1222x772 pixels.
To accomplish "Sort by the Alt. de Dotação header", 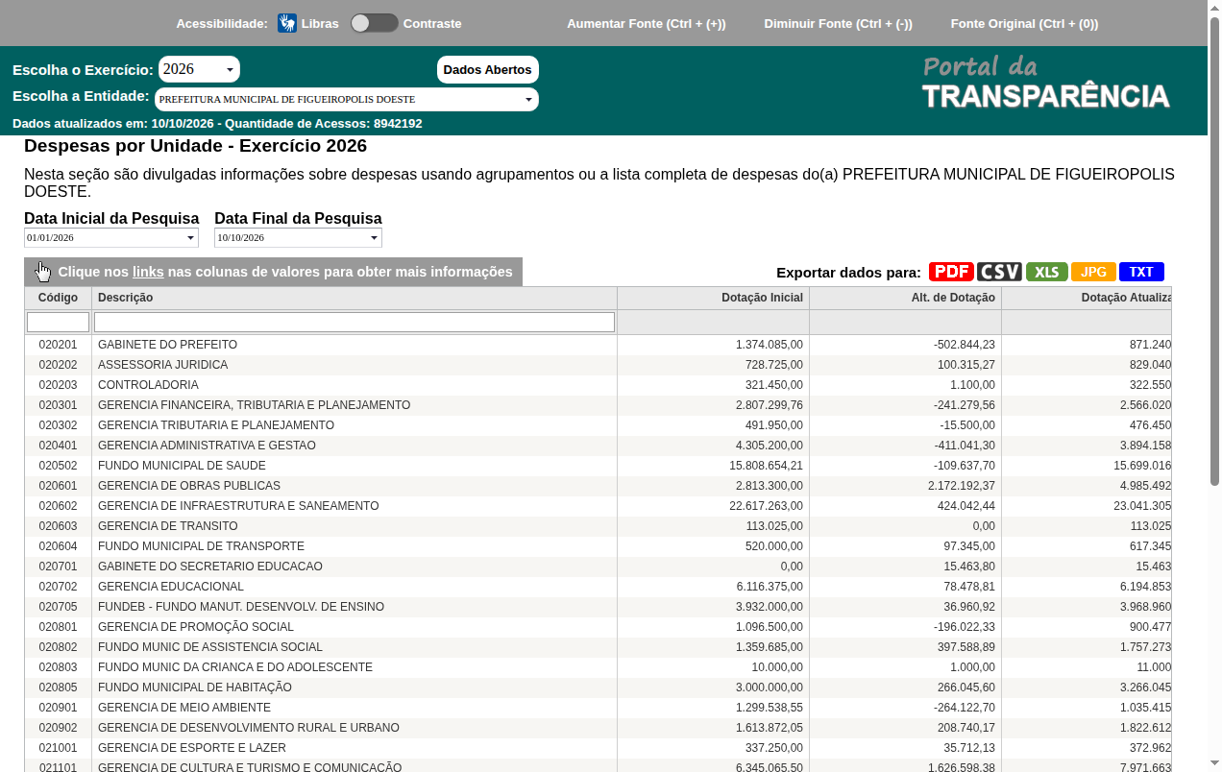I will pyautogui.click(x=906, y=298).
